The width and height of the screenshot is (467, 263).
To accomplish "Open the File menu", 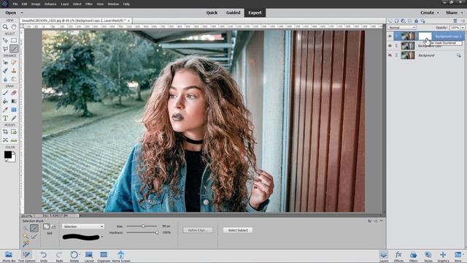I will [x=15, y=4].
